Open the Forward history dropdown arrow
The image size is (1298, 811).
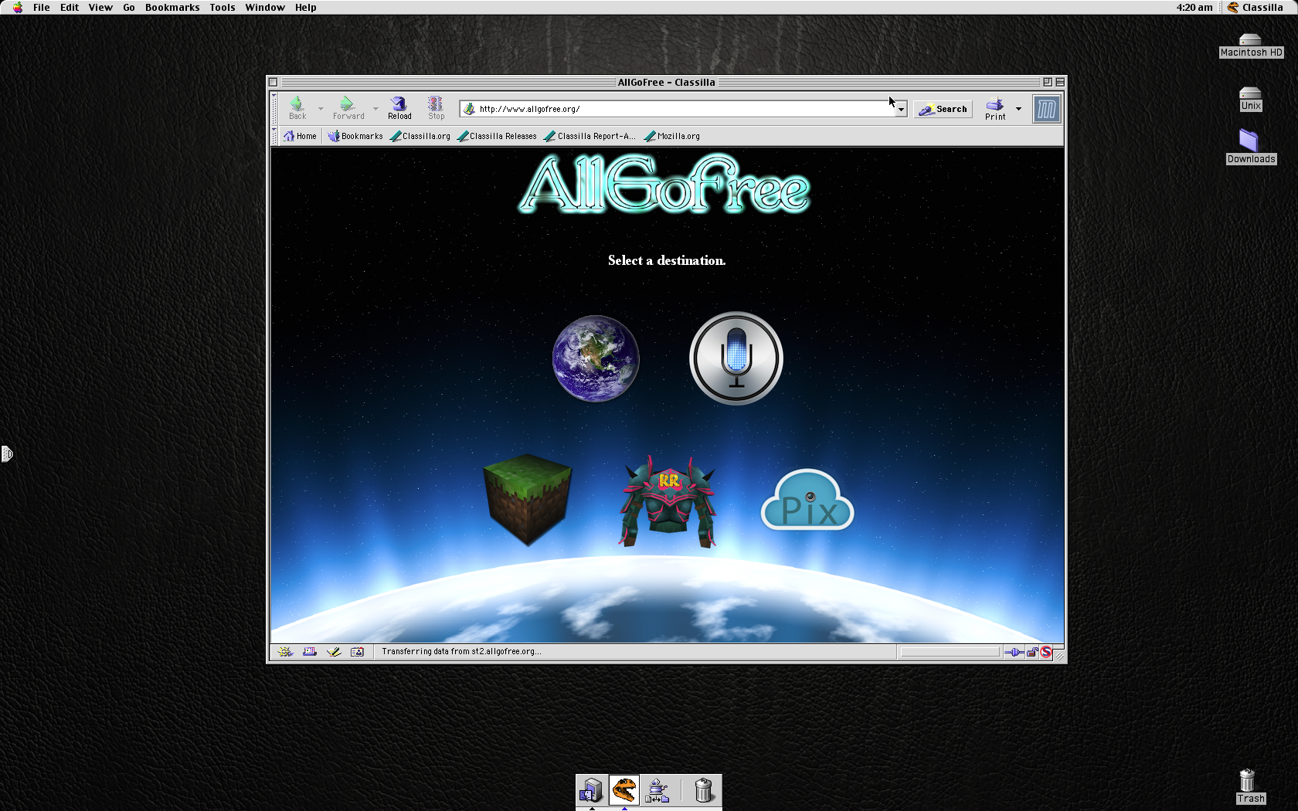[x=375, y=109]
